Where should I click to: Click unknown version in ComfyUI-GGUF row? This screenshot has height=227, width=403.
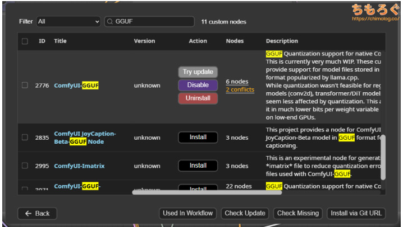click(x=147, y=86)
